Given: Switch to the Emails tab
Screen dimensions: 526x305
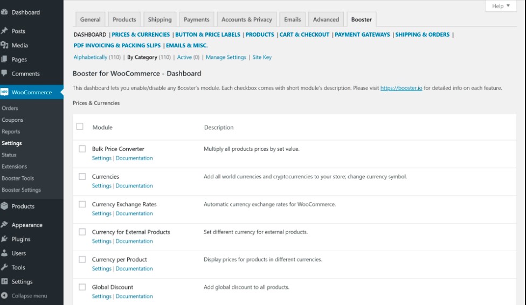Looking at the screenshot, I should tap(293, 19).
